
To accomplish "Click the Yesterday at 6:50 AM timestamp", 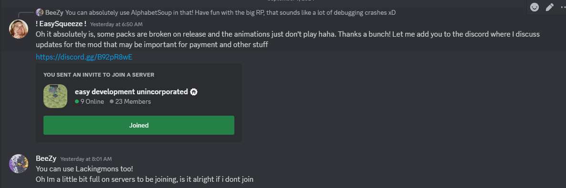I will tap(116, 24).
